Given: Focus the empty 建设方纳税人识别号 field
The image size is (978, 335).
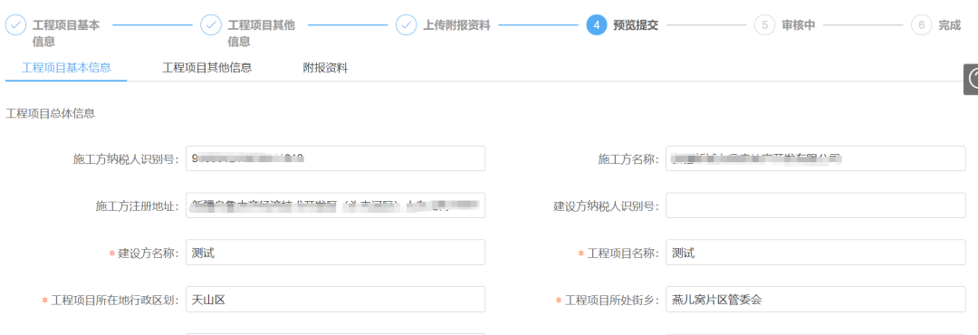Looking at the screenshot, I should point(816,206).
